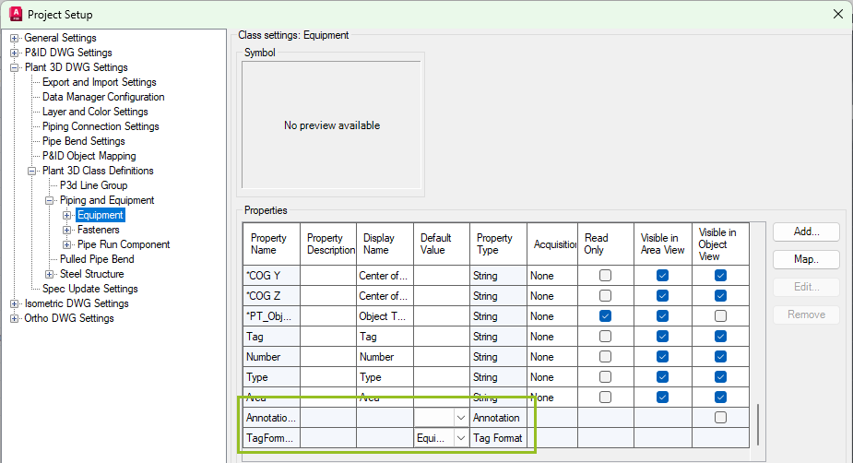Screen dimensions: 853x463
Task: Select the Fasteners tree item
Action: pos(98,230)
